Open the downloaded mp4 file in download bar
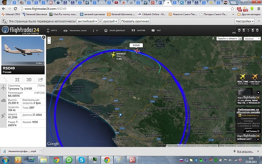The image size is (262, 164). (20, 151)
